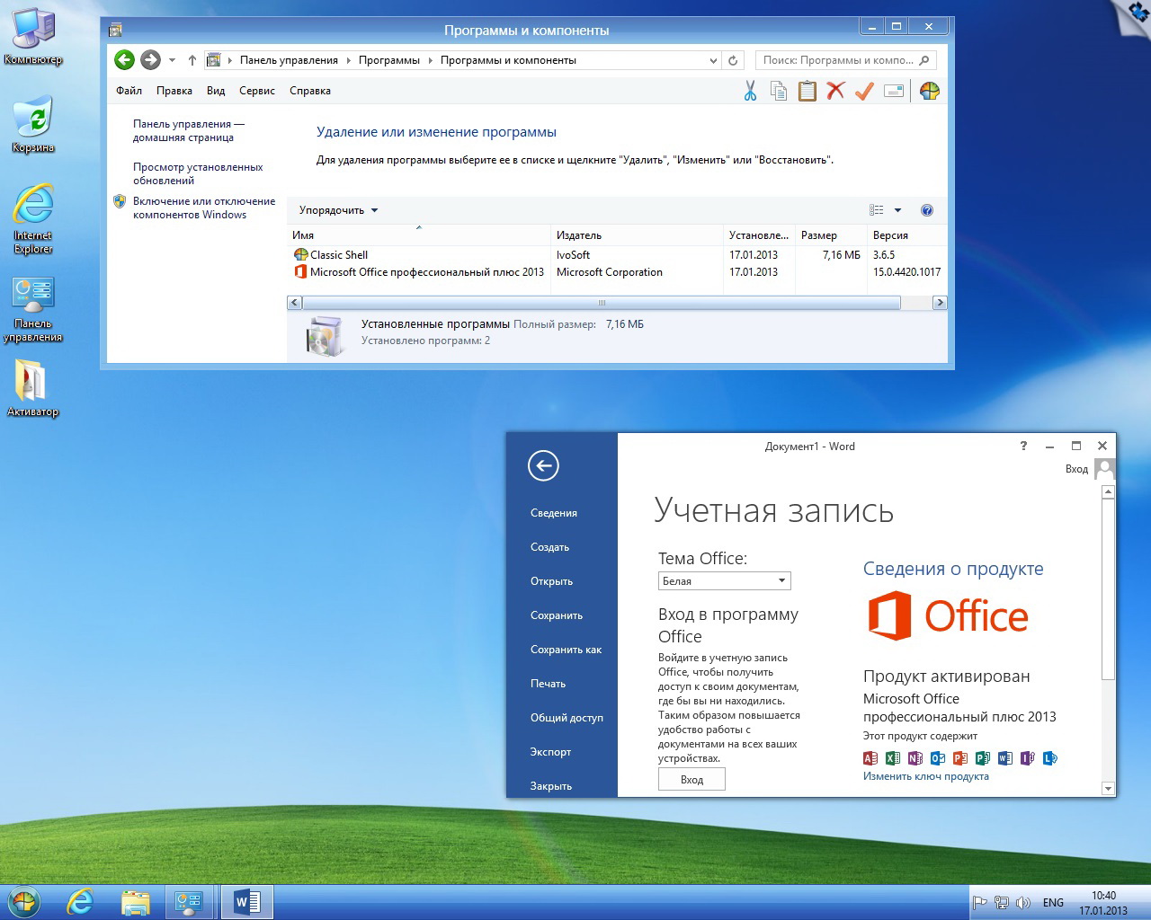Click the Word taskbar button
The height and width of the screenshot is (920, 1151).
click(246, 901)
